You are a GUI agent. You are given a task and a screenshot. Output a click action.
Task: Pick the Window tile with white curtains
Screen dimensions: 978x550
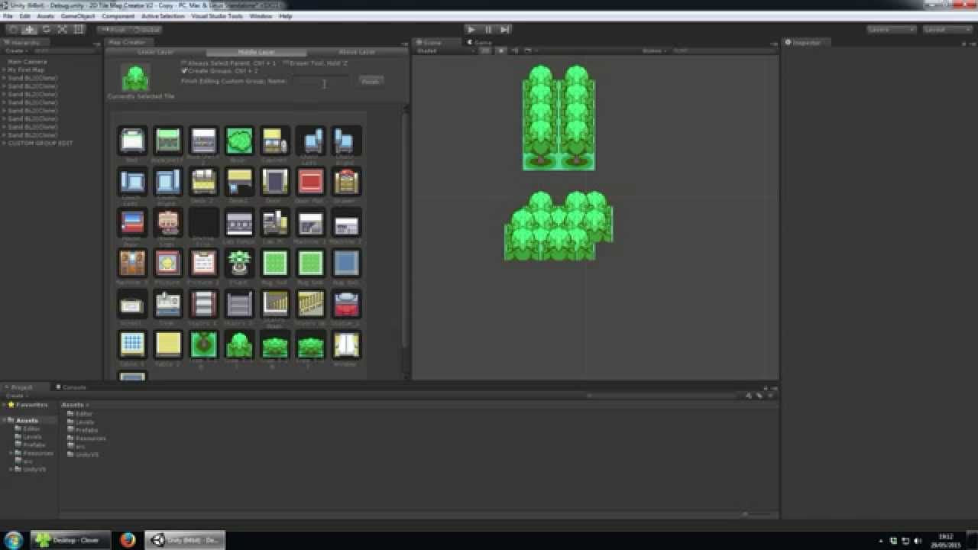pos(347,345)
